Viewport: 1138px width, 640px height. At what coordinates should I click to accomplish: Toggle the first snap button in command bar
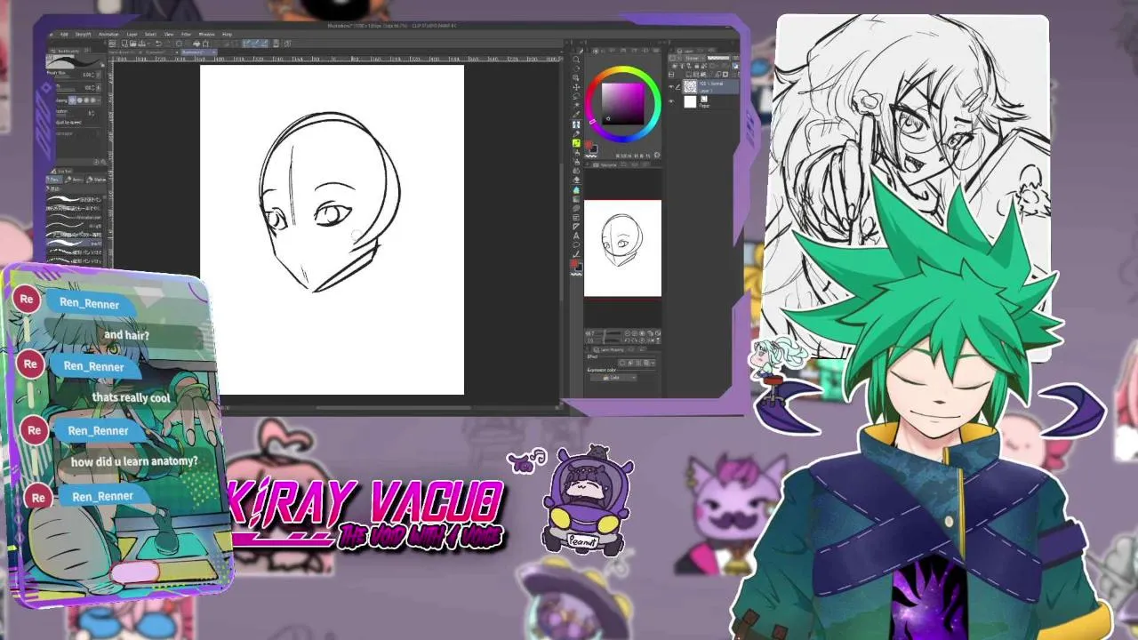(245, 44)
